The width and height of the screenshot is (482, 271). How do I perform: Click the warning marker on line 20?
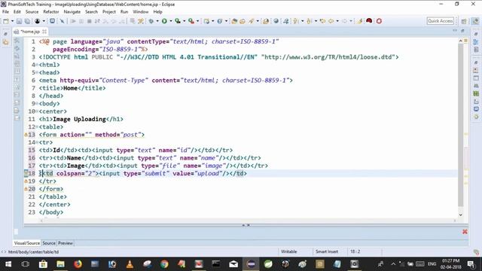click(x=26, y=189)
